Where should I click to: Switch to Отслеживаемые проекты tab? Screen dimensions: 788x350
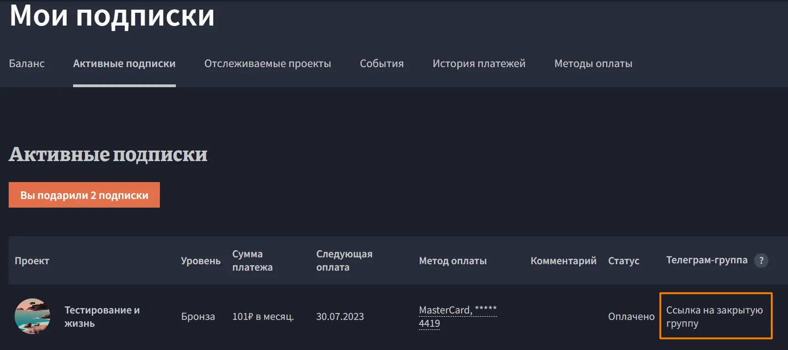pyautogui.click(x=268, y=63)
